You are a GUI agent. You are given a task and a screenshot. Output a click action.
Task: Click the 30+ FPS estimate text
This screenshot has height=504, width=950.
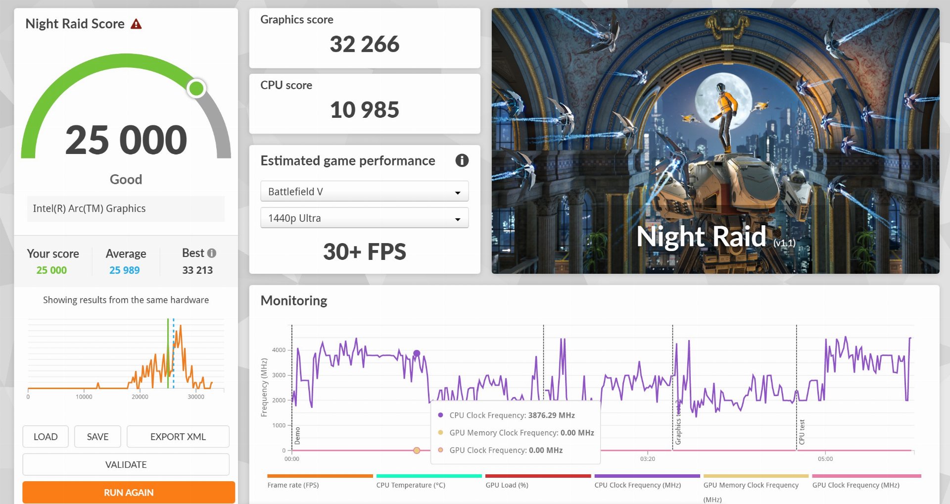[x=365, y=252]
